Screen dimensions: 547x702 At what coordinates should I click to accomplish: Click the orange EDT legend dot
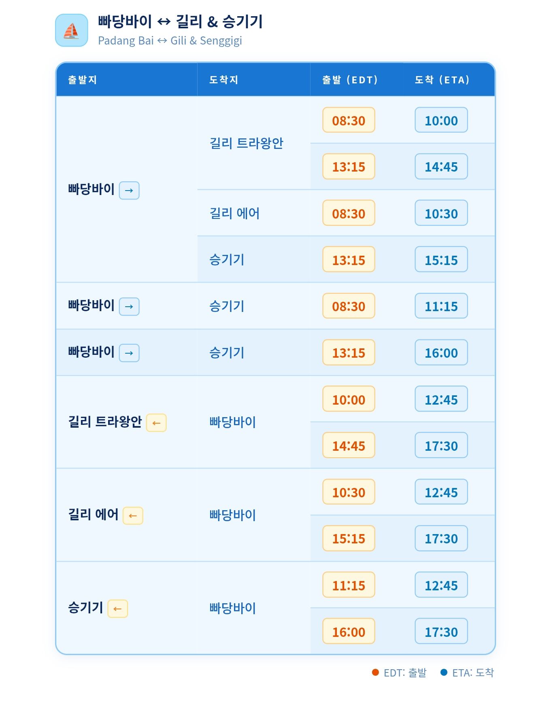pyautogui.click(x=375, y=672)
